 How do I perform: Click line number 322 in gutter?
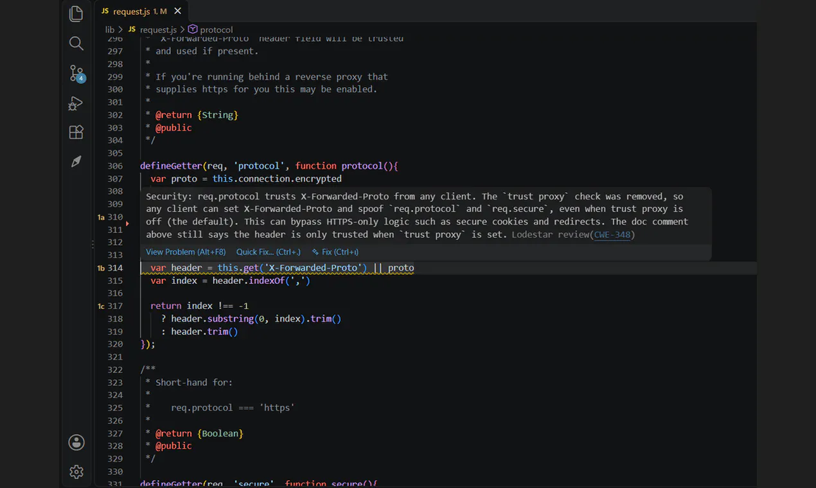[115, 370]
